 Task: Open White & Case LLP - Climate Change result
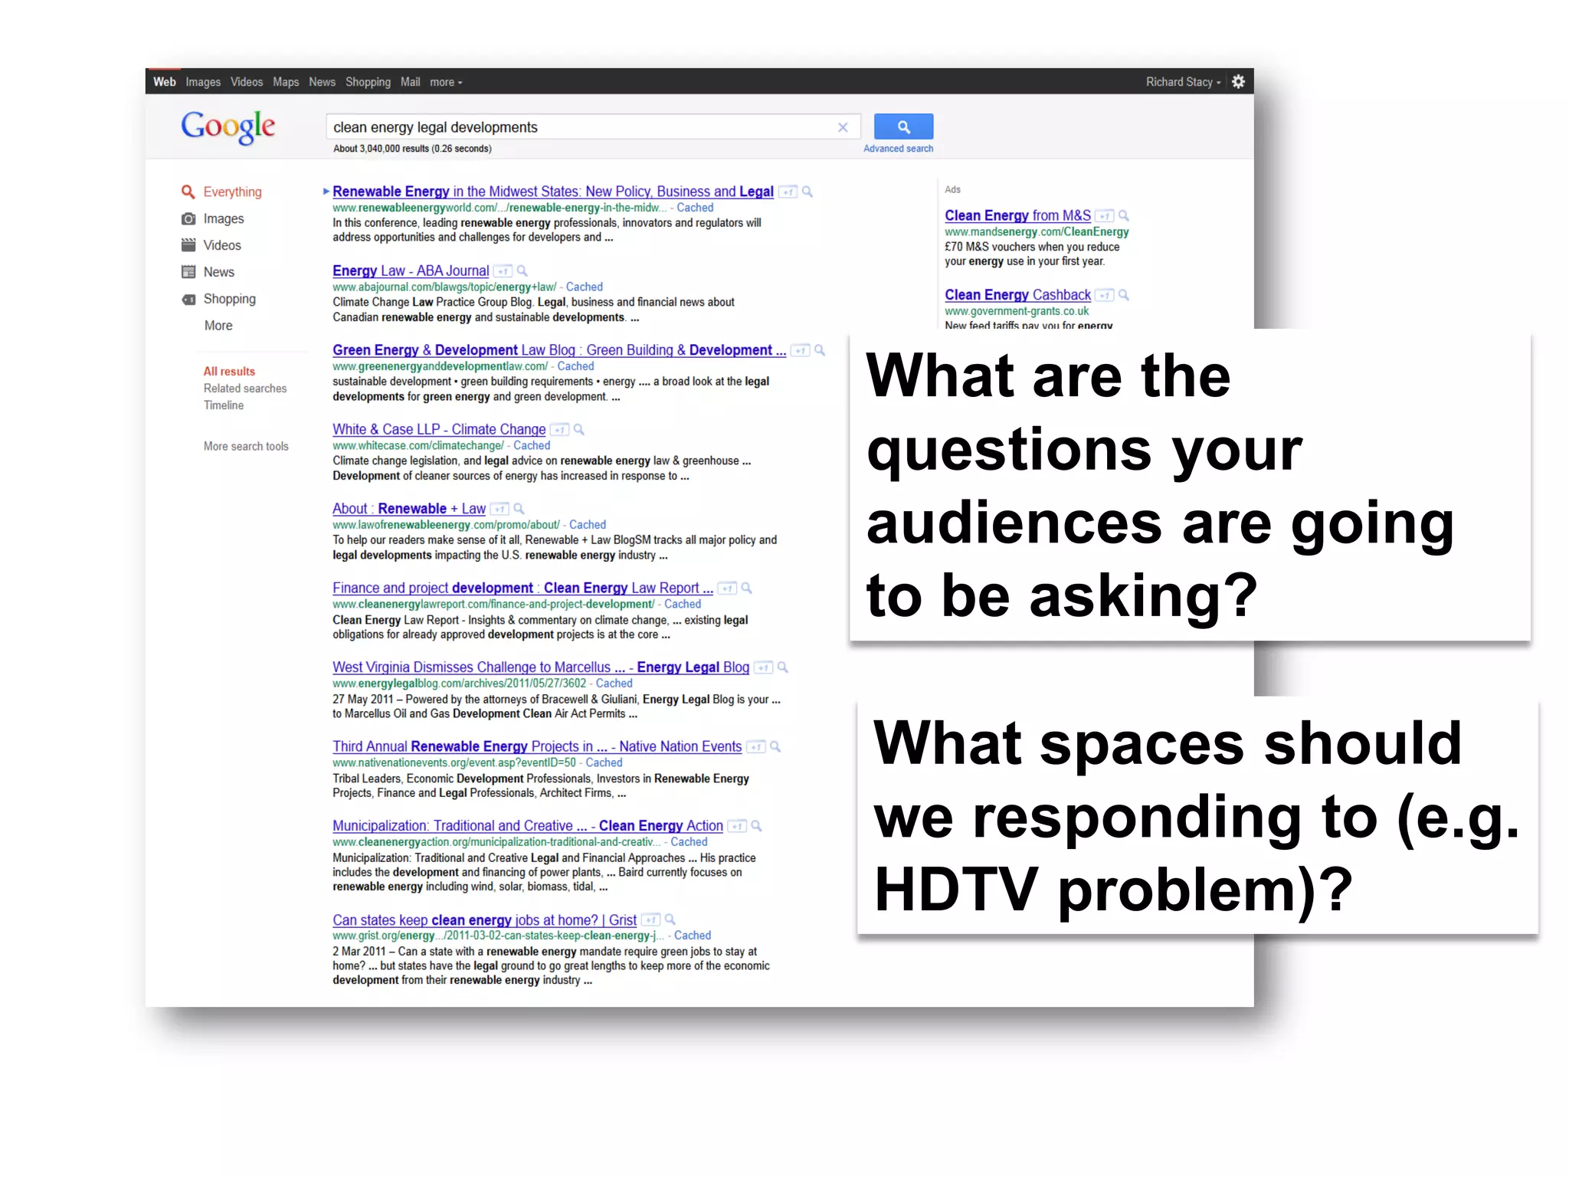click(x=439, y=429)
